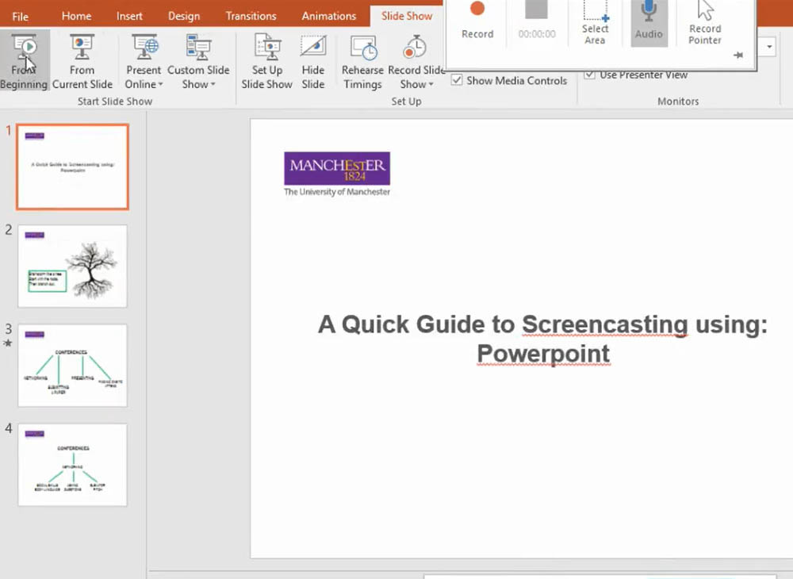This screenshot has height=579, width=793.
Task: Click the gray stop square above the timer
Action: 536,9
